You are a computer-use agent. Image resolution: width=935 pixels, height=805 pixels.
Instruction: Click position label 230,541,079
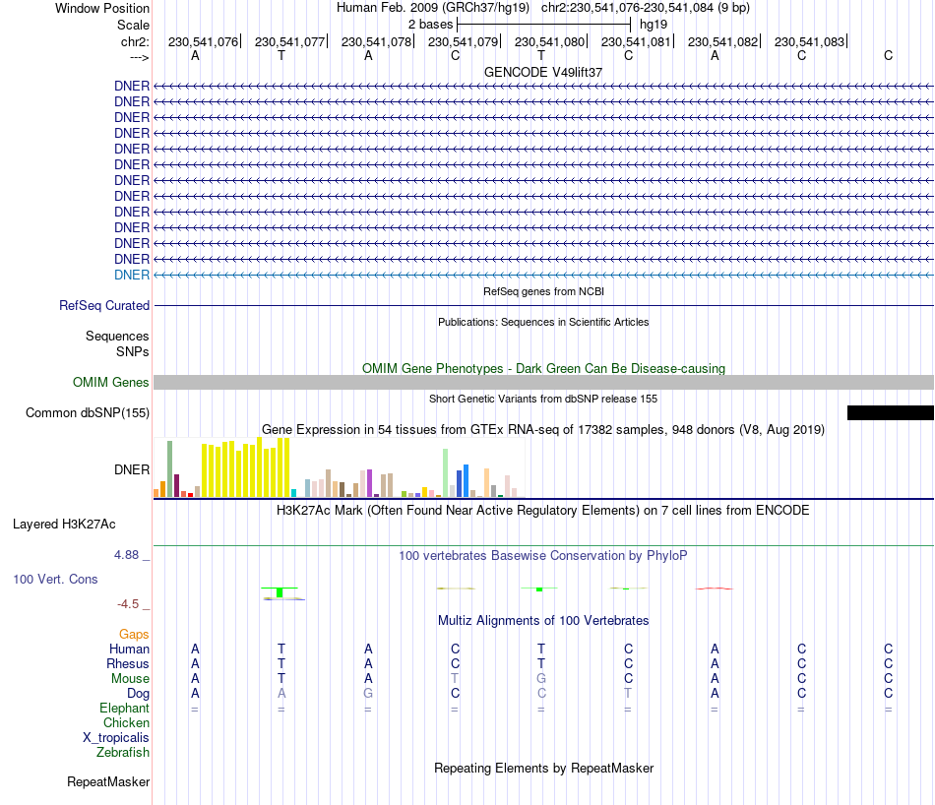(x=463, y=41)
